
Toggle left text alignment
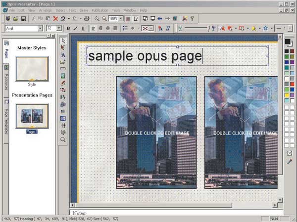(x=93, y=28)
